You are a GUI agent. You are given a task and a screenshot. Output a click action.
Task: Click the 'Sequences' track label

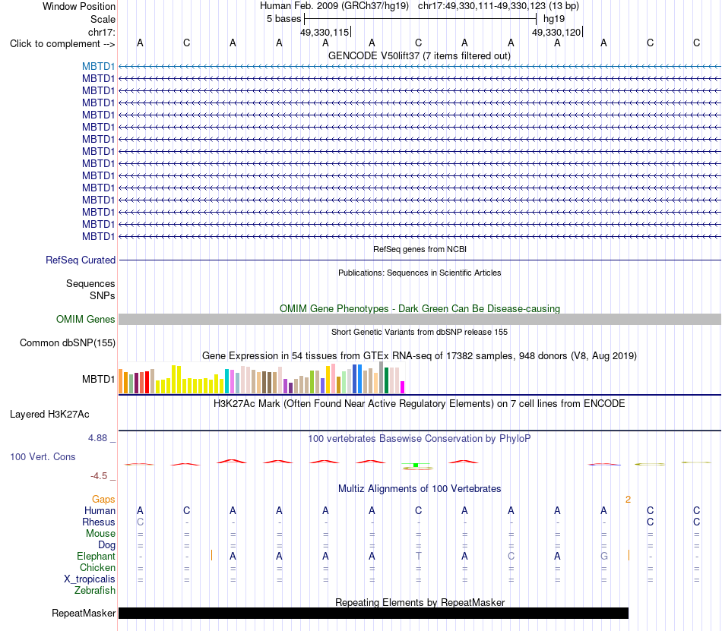coord(90,283)
